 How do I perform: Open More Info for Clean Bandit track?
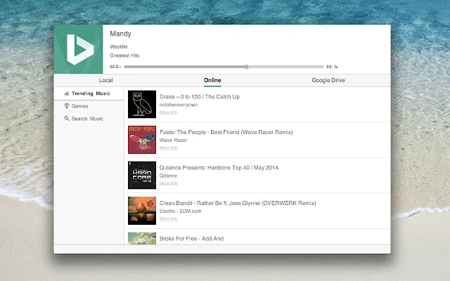tap(169, 218)
